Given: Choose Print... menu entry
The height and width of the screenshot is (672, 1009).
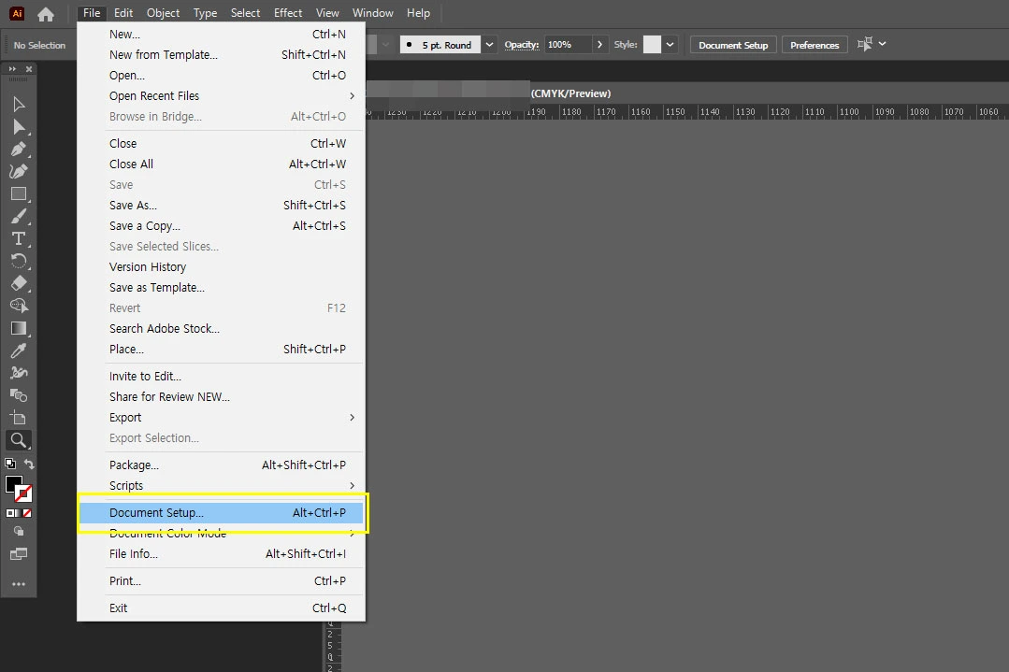Looking at the screenshot, I should pos(221,580).
